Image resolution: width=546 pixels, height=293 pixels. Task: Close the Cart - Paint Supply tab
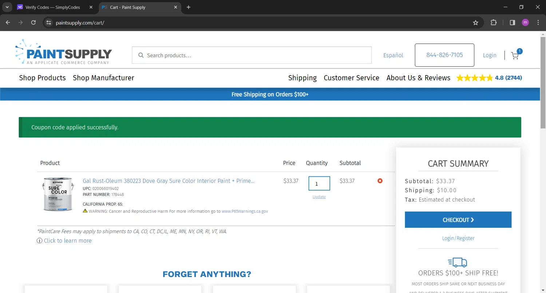(x=176, y=7)
